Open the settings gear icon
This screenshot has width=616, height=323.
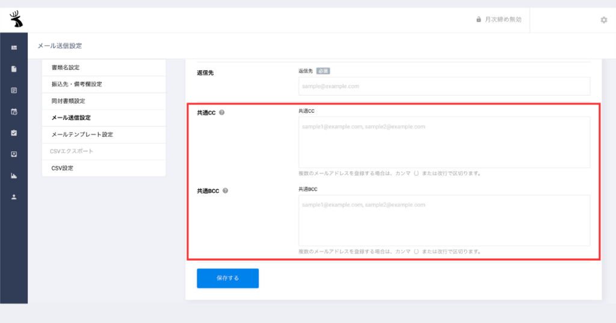[x=604, y=20]
